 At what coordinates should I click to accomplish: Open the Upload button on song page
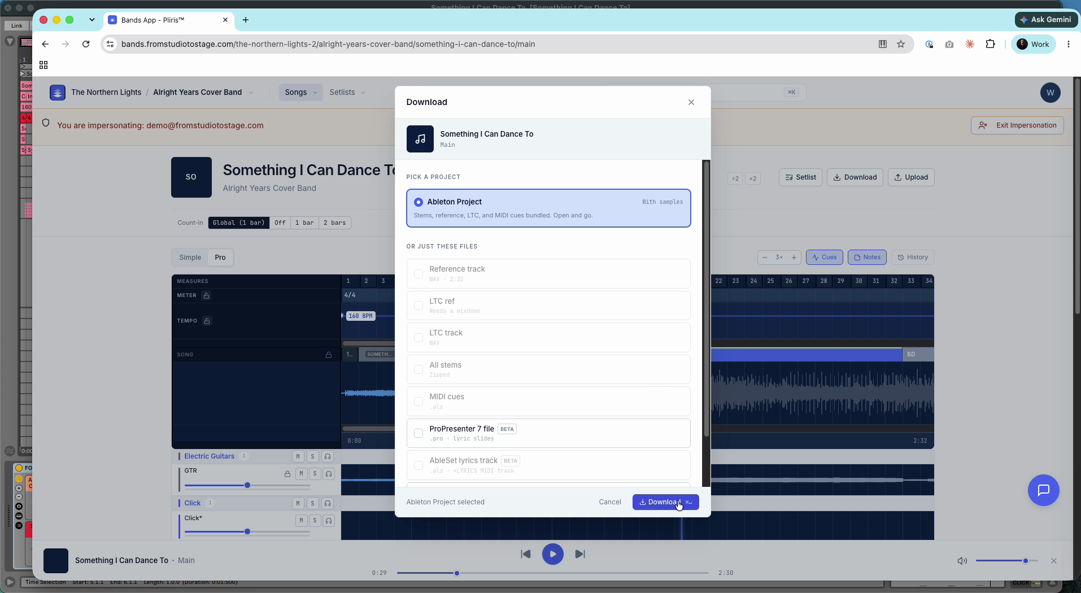tap(911, 177)
